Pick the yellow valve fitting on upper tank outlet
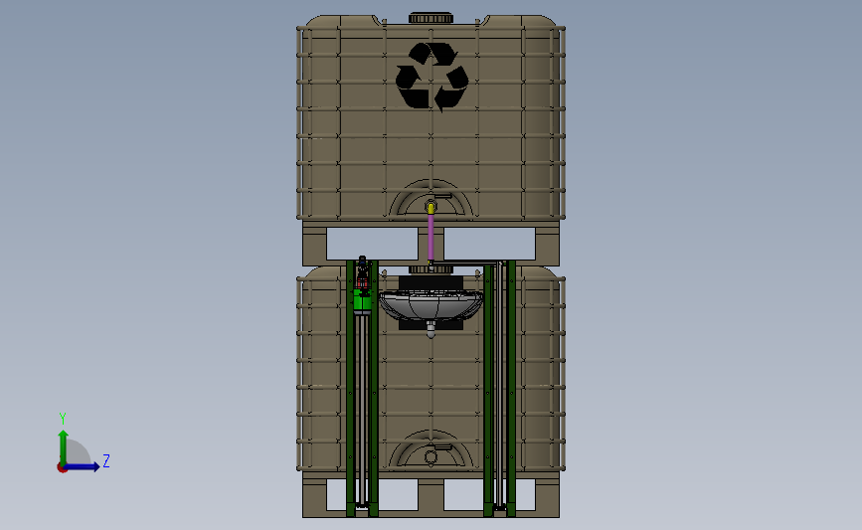The width and height of the screenshot is (862, 530). coord(431,209)
